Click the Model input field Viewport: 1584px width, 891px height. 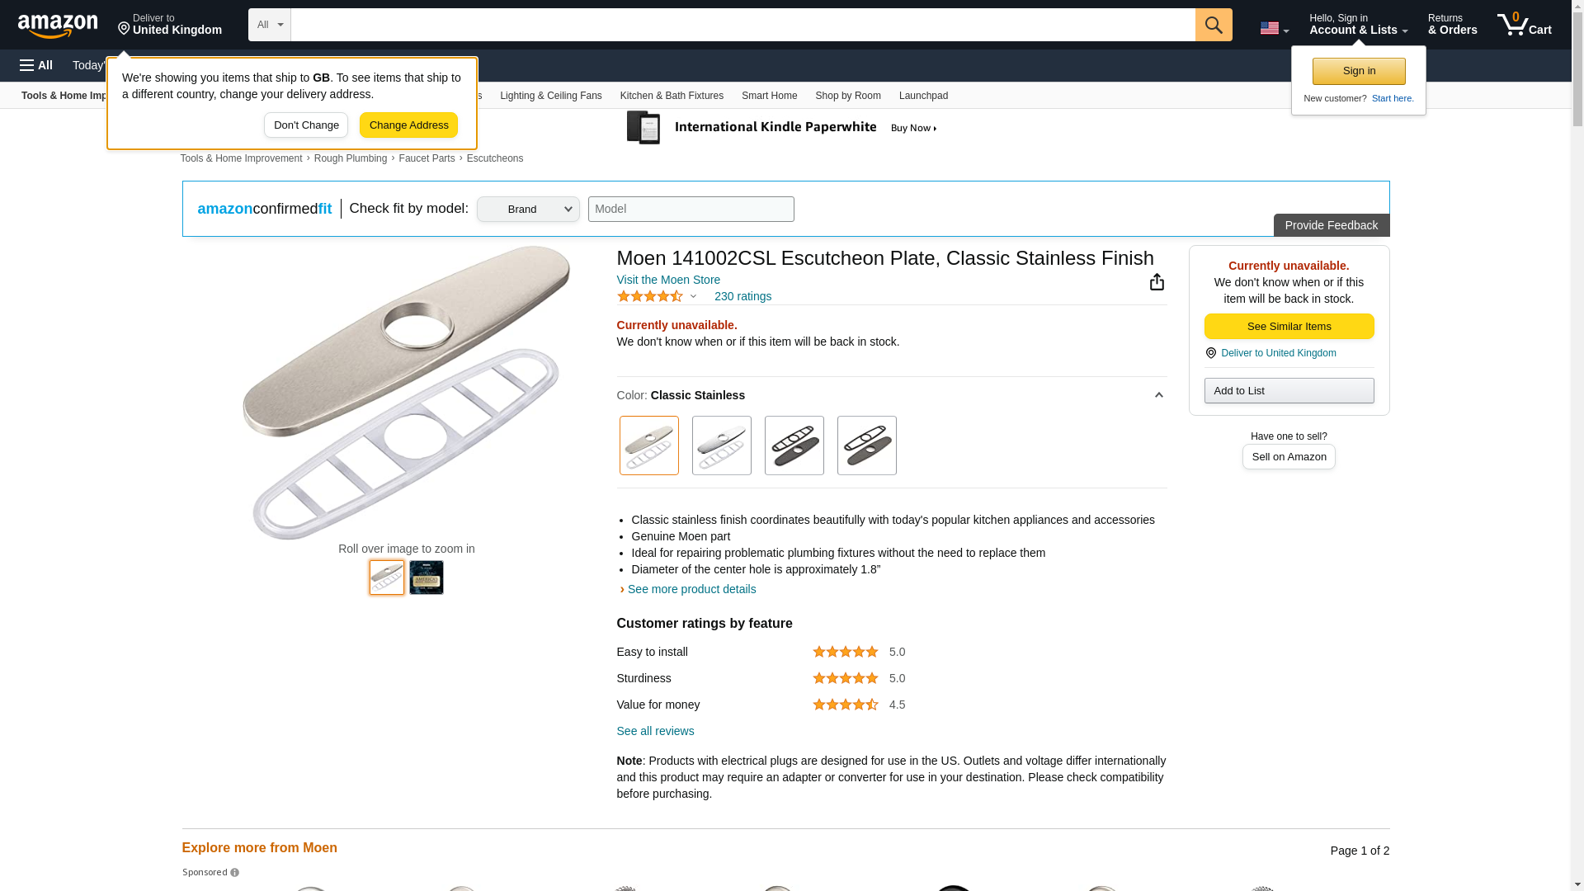(691, 209)
